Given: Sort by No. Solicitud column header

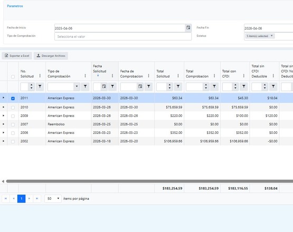Looking at the screenshot, I should pos(27,74).
